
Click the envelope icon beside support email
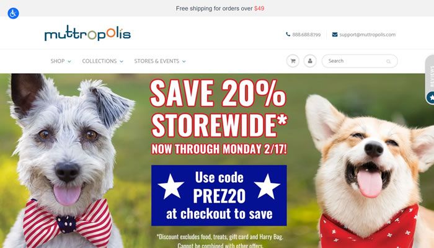[x=335, y=35]
